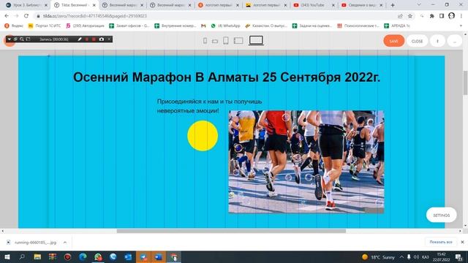Open the Казахстан. О выпус... bookmark
The height and width of the screenshot is (263, 468).
[266, 26]
